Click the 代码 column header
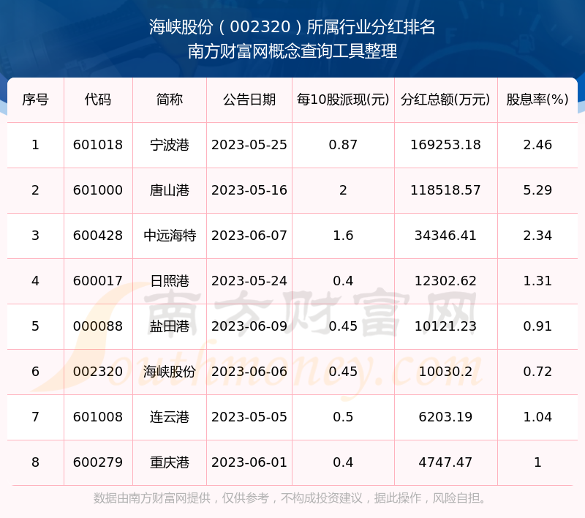Image resolution: width=585 pixels, height=518 pixels. tap(98, 100)
